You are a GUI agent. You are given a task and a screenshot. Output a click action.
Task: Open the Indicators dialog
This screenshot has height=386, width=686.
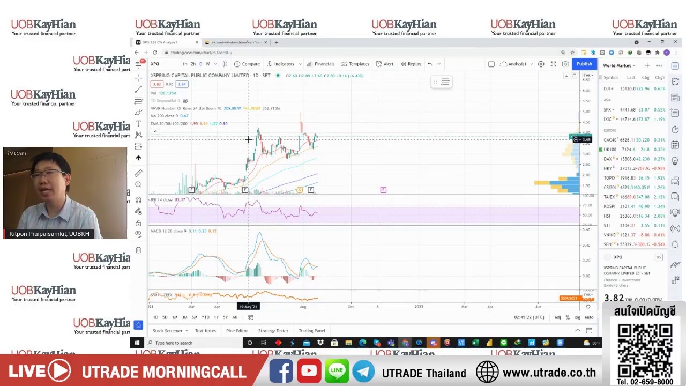tap(280, 64)
